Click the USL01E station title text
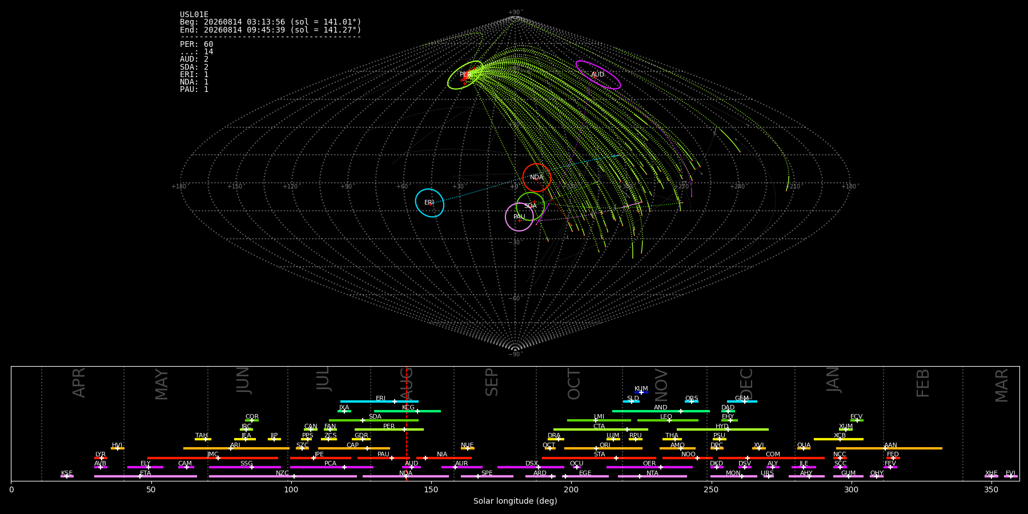Screen dimensions: 1028x514 (194, 15)
